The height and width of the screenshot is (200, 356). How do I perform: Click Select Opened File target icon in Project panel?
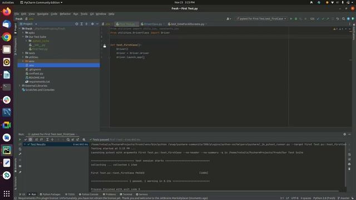point(77,24)
